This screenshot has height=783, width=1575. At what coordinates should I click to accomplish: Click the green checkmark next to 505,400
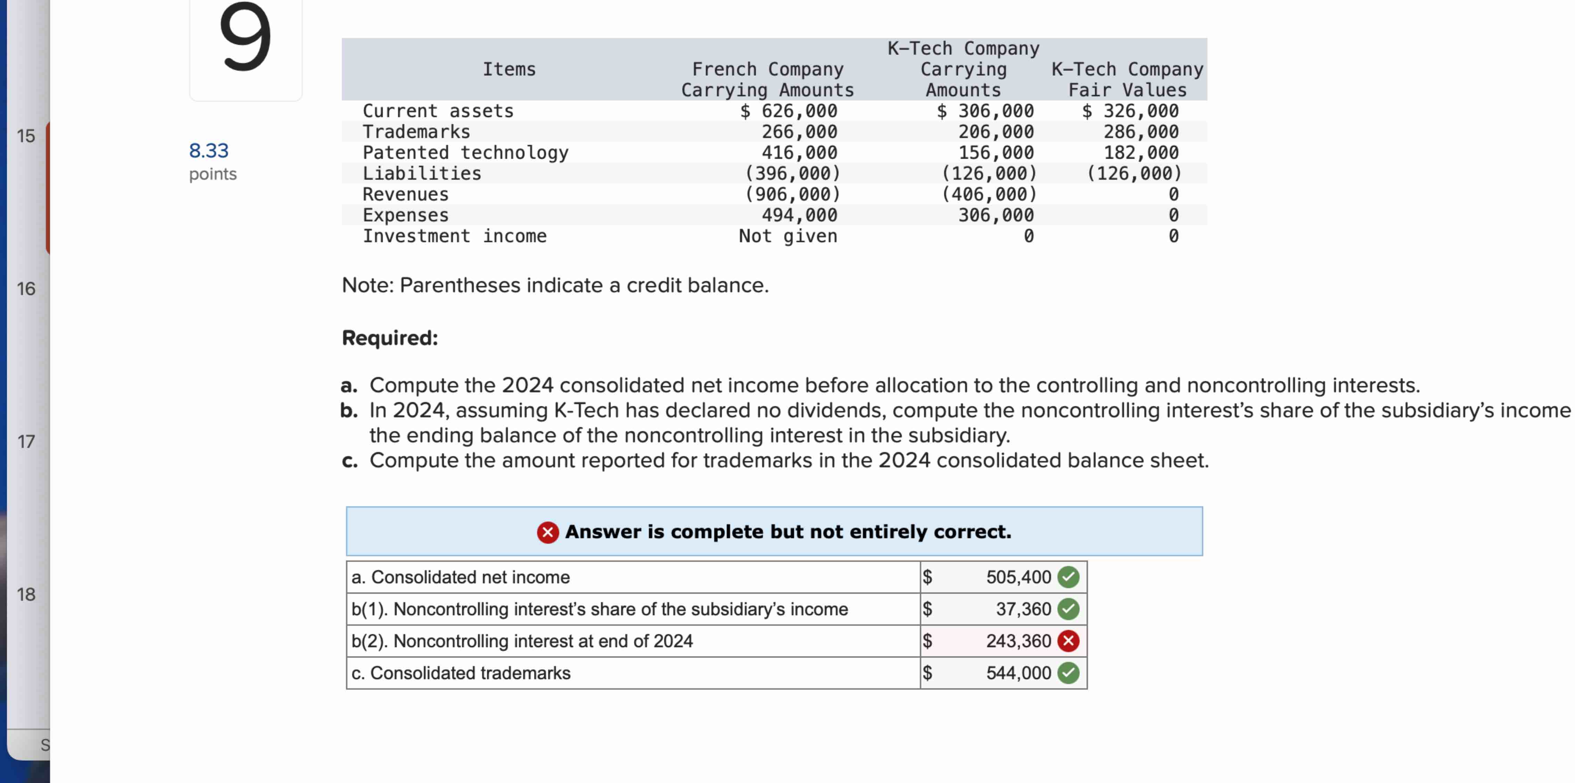pos(1069,577)
